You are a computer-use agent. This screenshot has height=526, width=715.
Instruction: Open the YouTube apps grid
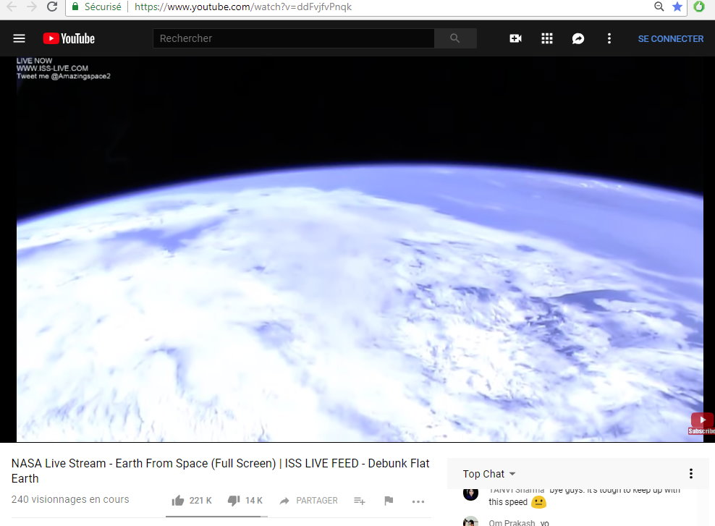(546, 38)
